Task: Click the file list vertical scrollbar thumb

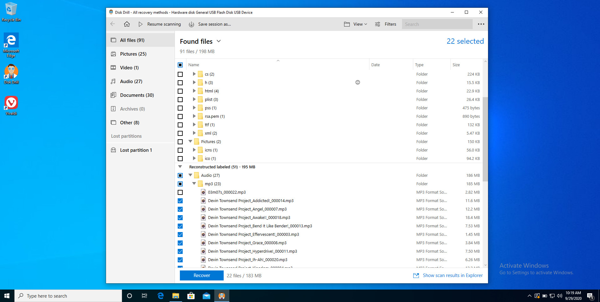Action: coord(485,139)
